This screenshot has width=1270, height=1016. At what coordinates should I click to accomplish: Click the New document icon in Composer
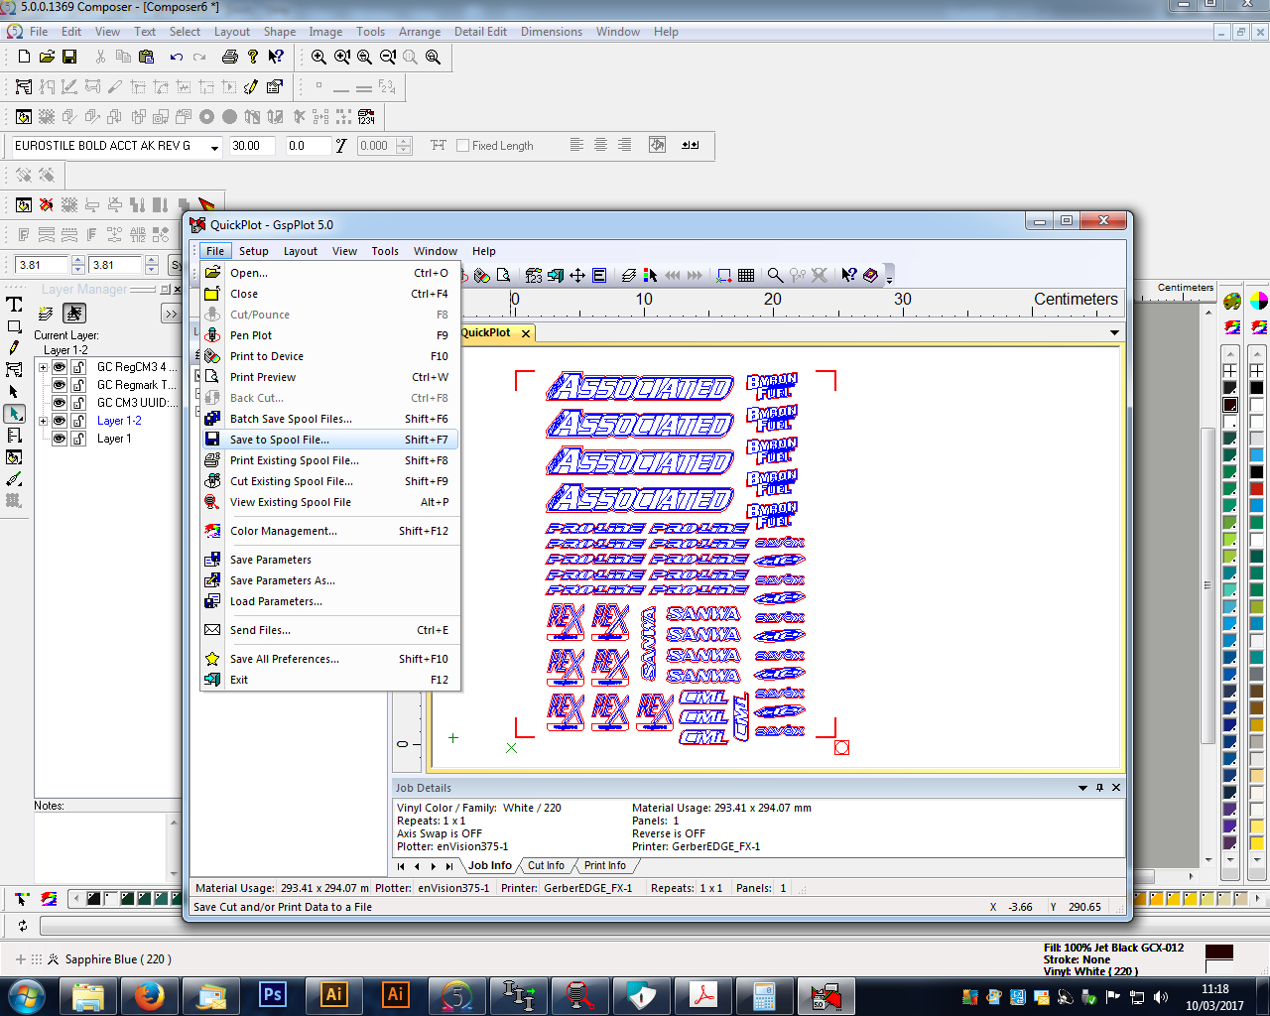[x=24, y=57]
